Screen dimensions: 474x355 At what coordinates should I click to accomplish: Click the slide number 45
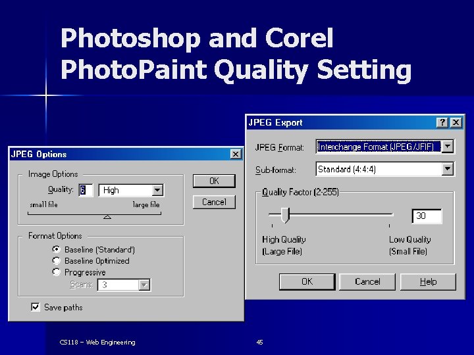(259, 342)
